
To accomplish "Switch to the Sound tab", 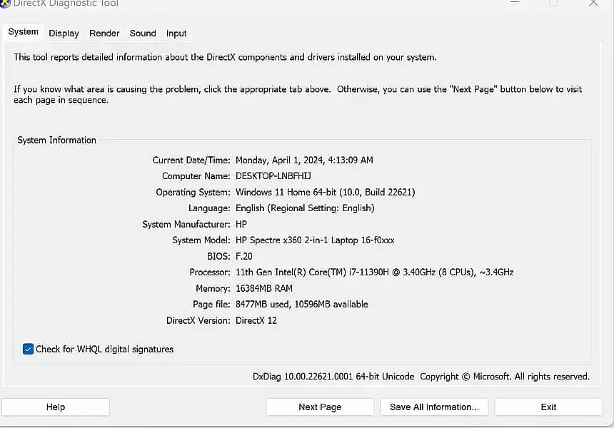I will (x=143, y=34).
